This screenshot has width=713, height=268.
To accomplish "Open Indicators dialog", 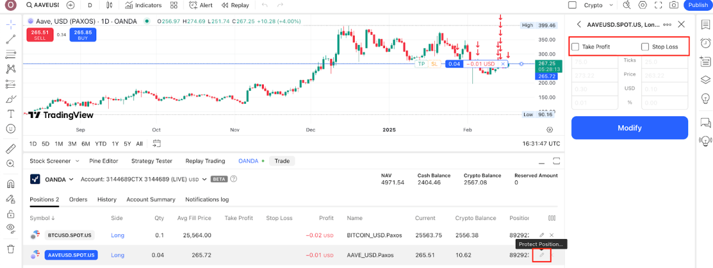I will (143, 5).
